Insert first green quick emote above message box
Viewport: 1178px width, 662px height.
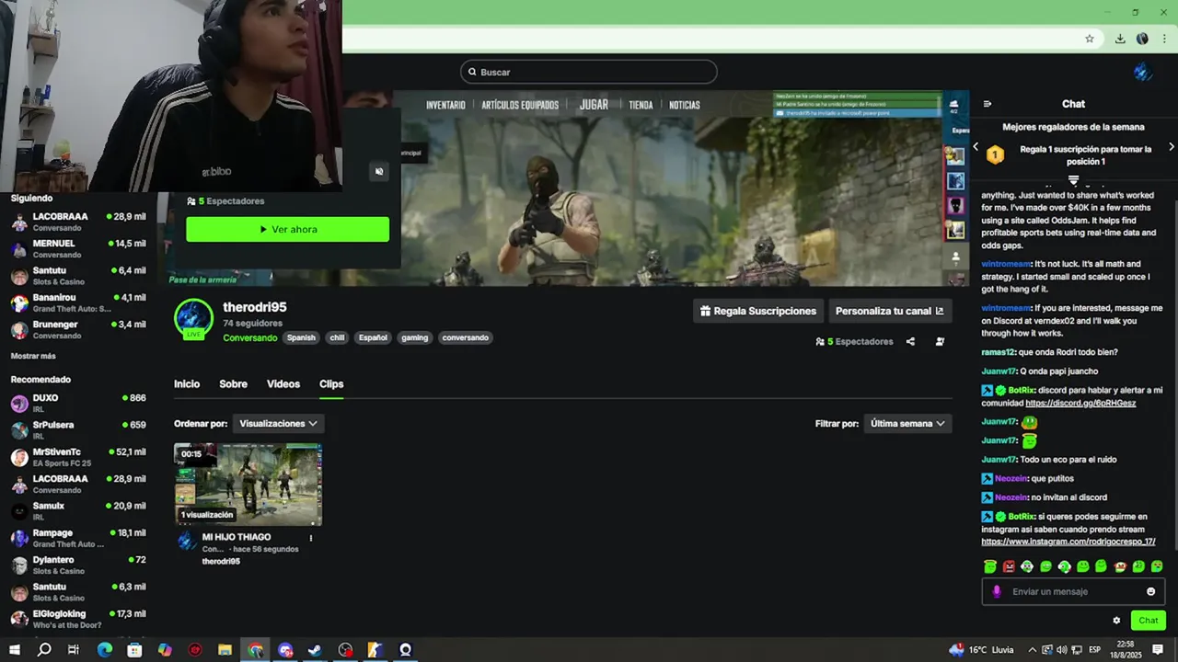click(x=990, y=566)
